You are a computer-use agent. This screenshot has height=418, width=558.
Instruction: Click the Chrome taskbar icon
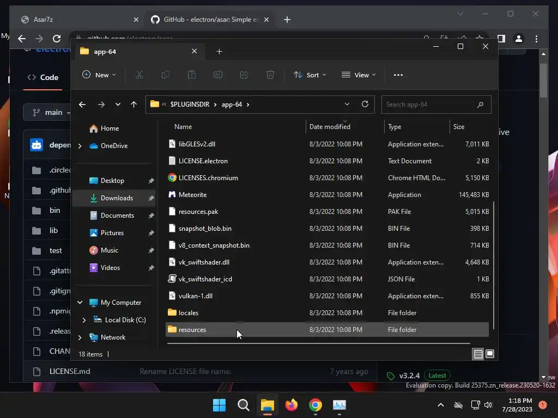pos(316,405)
